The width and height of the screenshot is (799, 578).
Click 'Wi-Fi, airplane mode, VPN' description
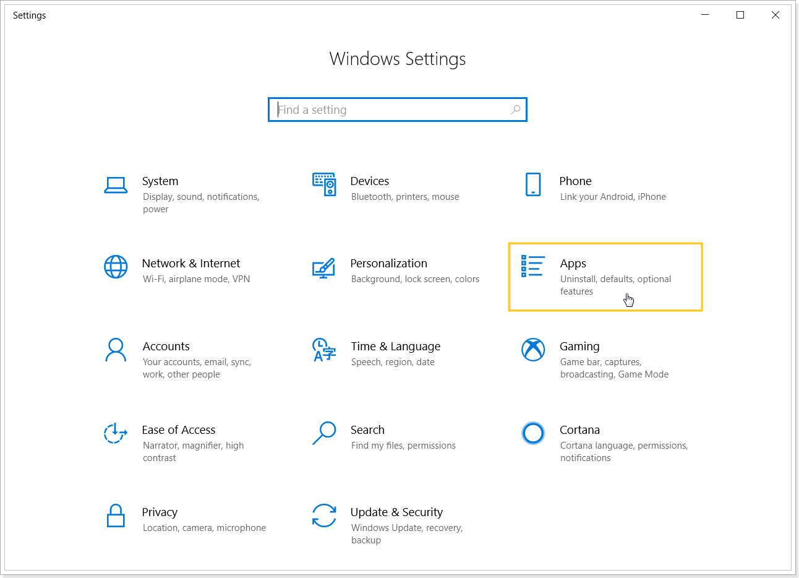[x=197, y=279]
